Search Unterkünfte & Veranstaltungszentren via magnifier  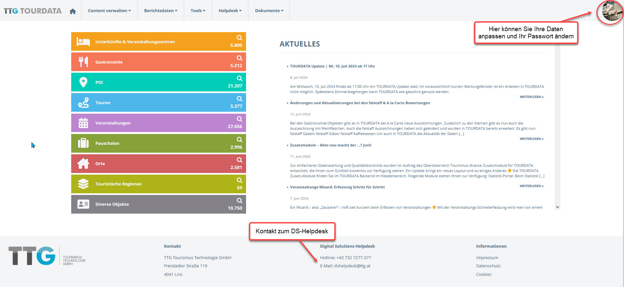(239, 38)
